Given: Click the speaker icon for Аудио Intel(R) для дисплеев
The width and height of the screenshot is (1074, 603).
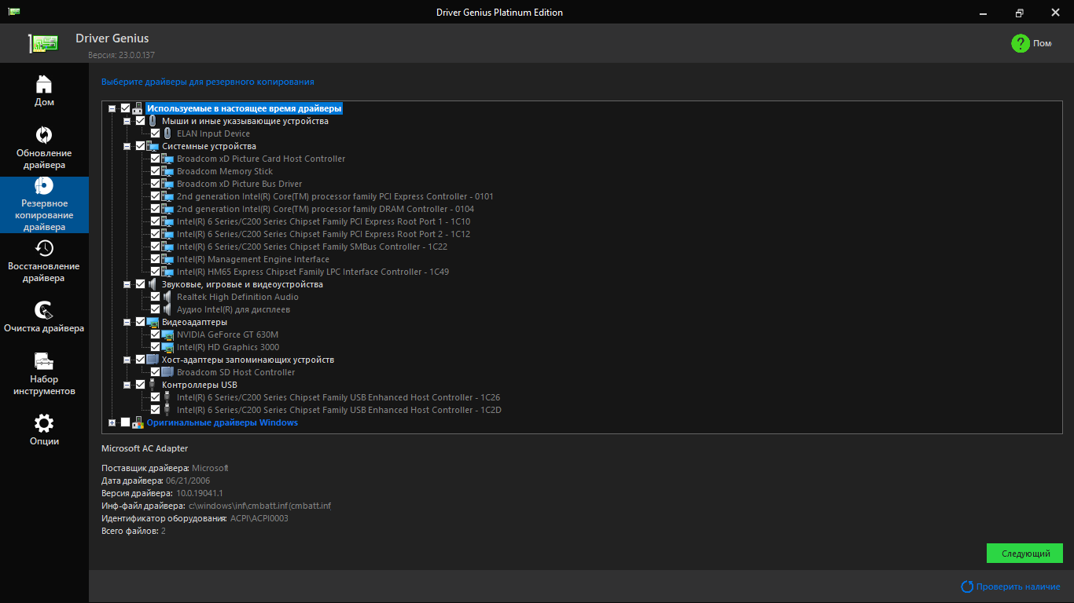Looking at the screenshot, I should [167, 309].
